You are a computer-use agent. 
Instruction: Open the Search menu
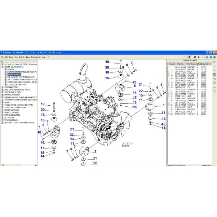pos(22,57)
